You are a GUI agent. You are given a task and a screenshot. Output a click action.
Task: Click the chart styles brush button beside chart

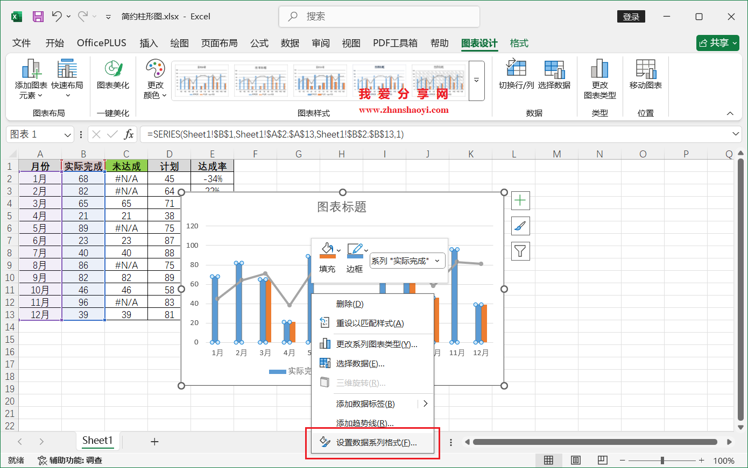(x=520, y=226)
